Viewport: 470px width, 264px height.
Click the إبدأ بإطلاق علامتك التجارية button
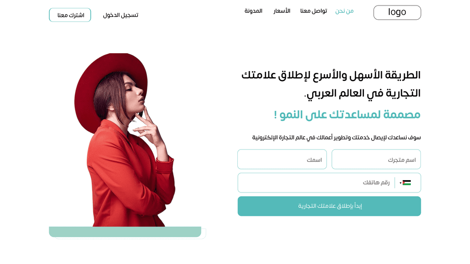[329, 206]
